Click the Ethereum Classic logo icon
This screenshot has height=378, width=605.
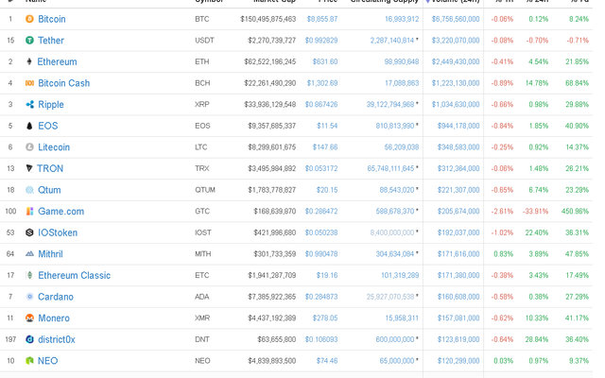coord(29,275)
